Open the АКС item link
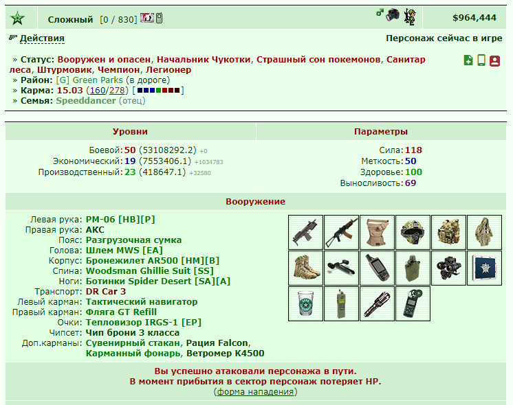This screenshot has width=513, height=405. 95,230
